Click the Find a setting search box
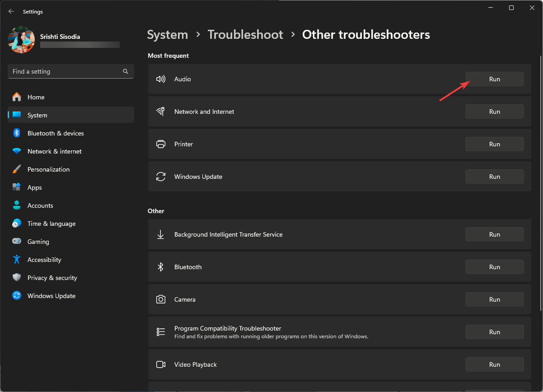The height and width of the screenshot is (392, 543). click(x=71, y=71)
